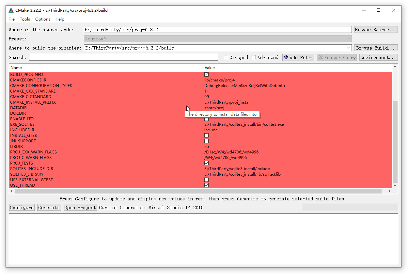Click the value lib/cmake/proj4
408x274 pixels.
[220, 80]
